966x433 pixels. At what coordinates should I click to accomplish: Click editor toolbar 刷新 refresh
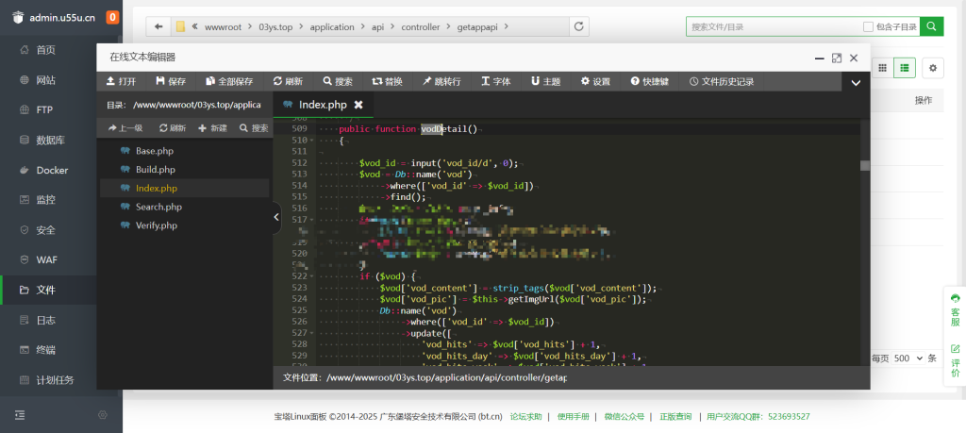[x=288, y=81]
